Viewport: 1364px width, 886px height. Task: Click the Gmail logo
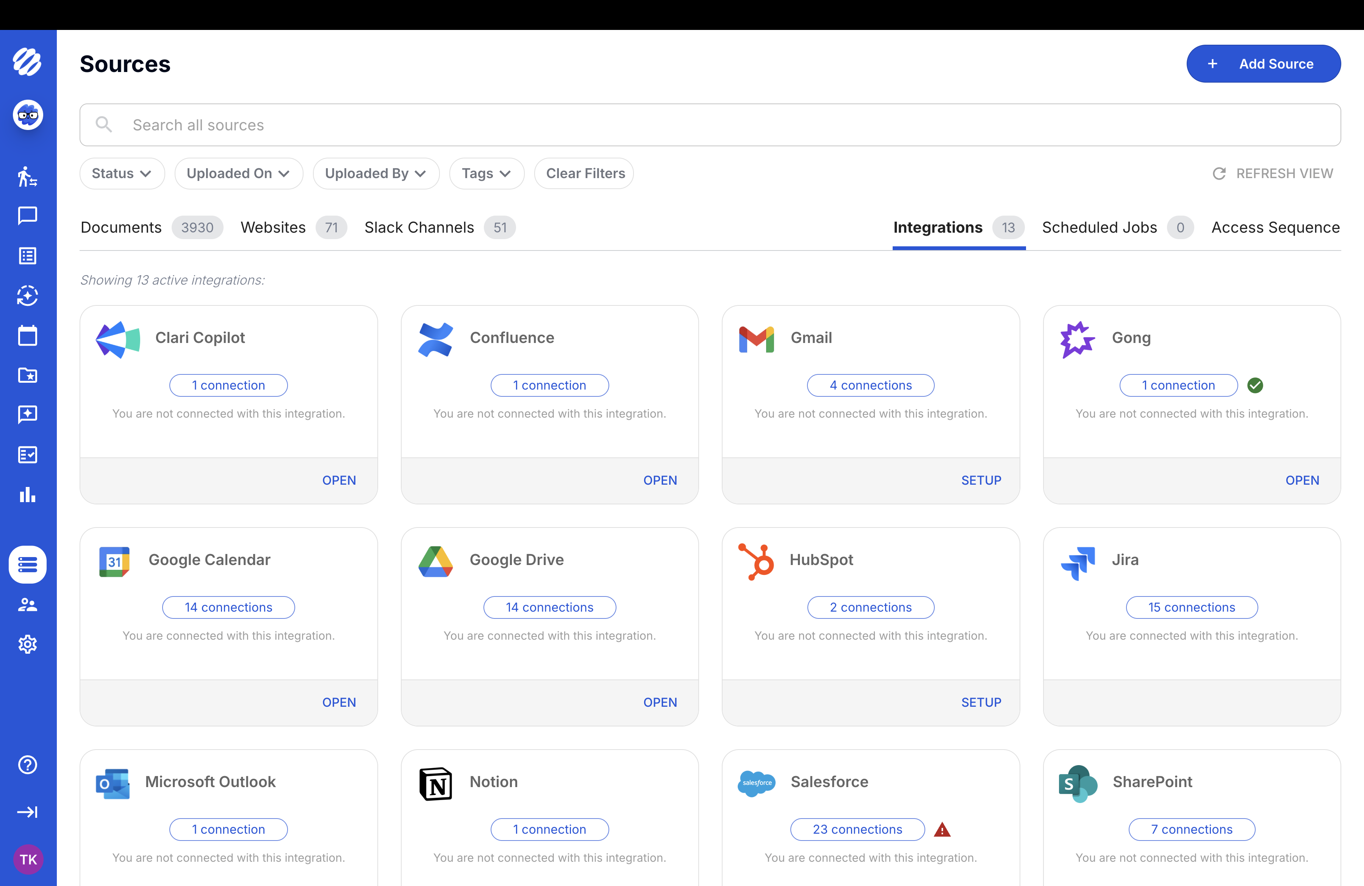(x=757, y=339)
